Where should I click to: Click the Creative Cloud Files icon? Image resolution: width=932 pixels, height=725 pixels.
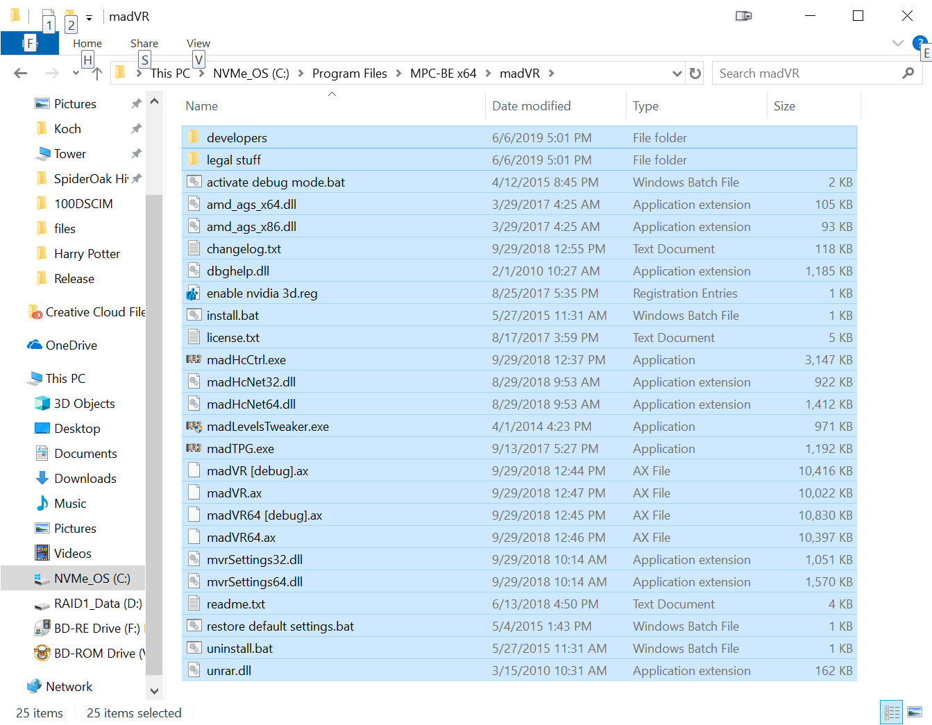click(x=35, y=312)
